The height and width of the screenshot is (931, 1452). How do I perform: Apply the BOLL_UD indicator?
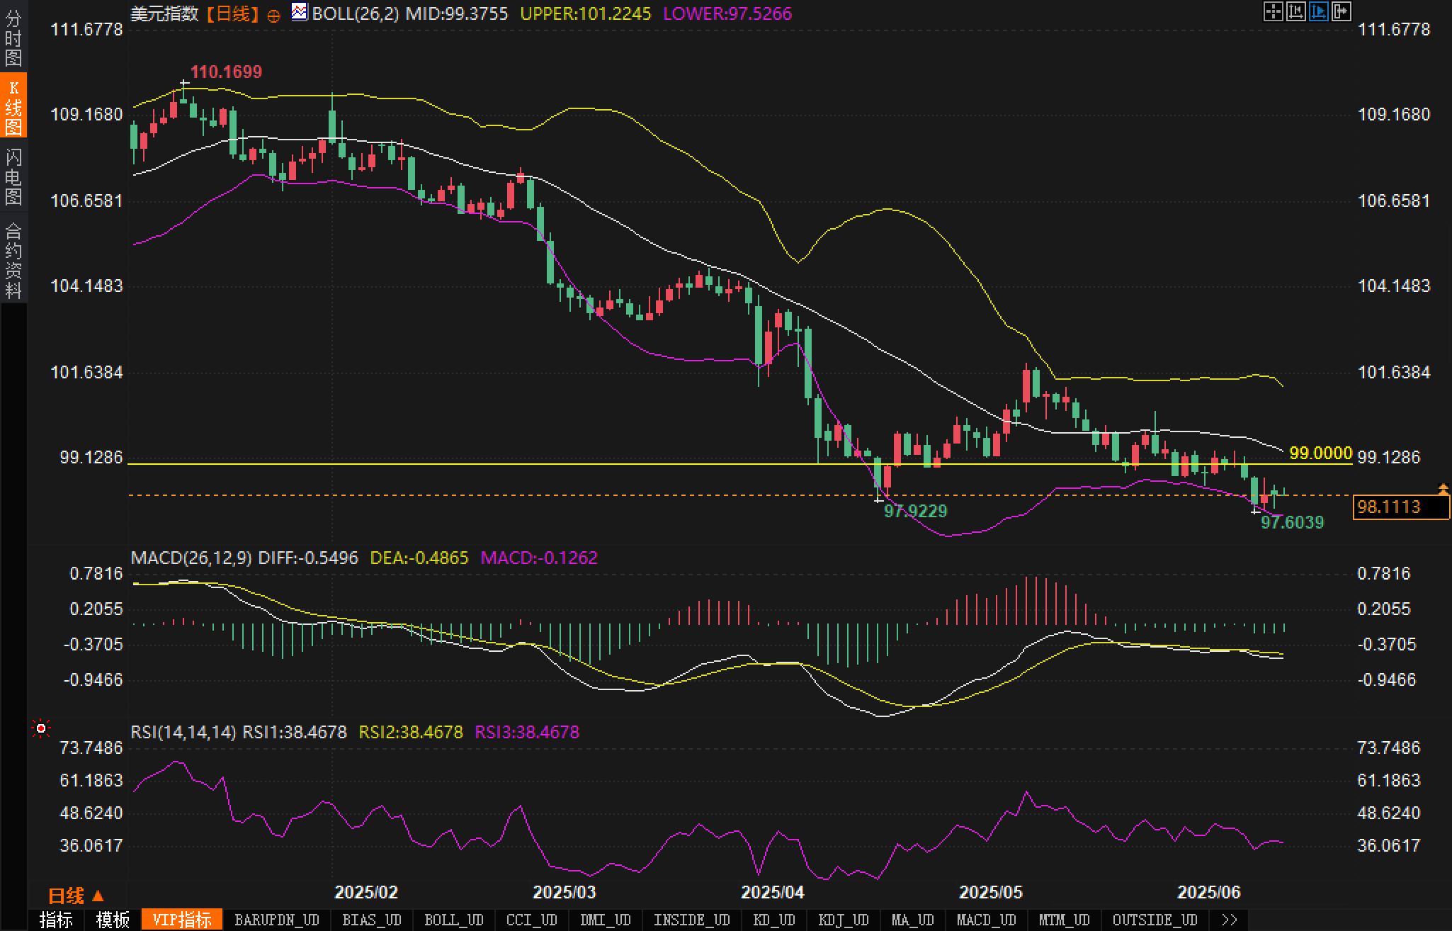[x=453, y=920]
